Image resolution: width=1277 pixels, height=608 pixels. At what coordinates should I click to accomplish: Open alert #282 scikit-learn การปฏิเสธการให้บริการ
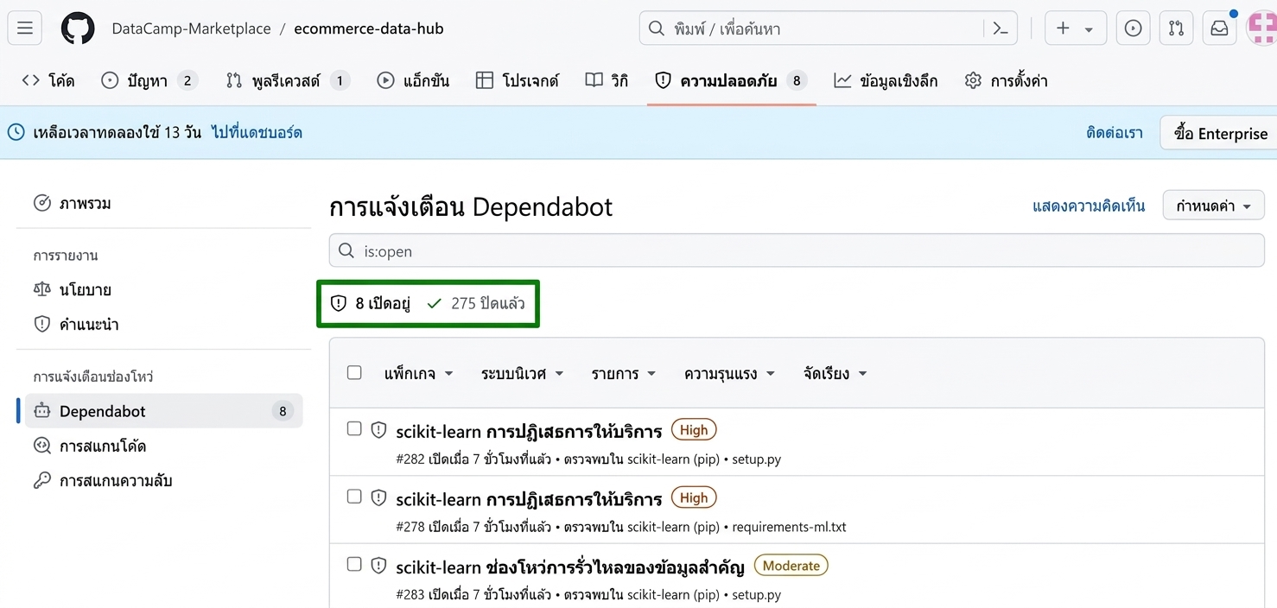pyautogui.click(x=529, y=430)
